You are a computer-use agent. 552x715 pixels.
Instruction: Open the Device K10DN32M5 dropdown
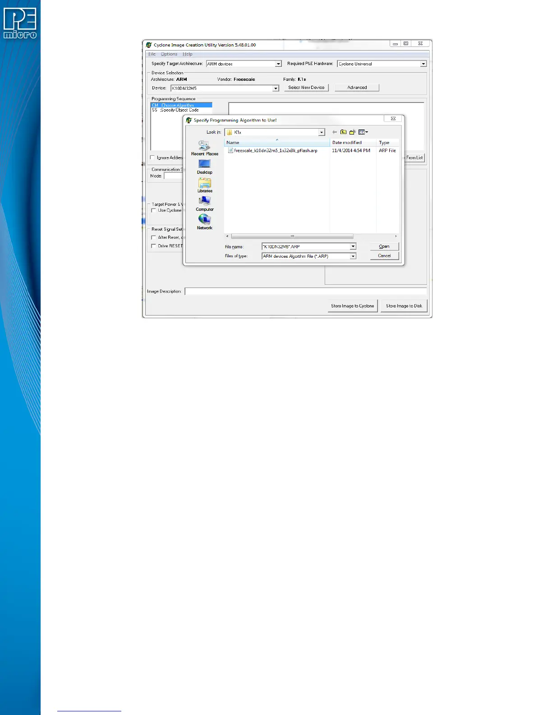[x=276, y=88]
